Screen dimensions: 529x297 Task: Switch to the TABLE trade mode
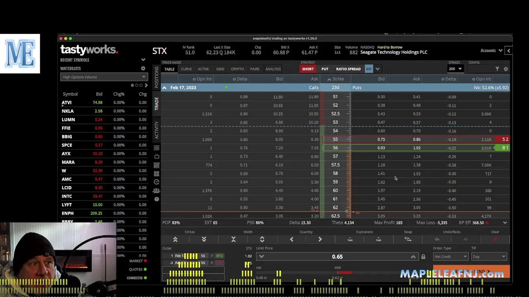[x=169, y=69]
